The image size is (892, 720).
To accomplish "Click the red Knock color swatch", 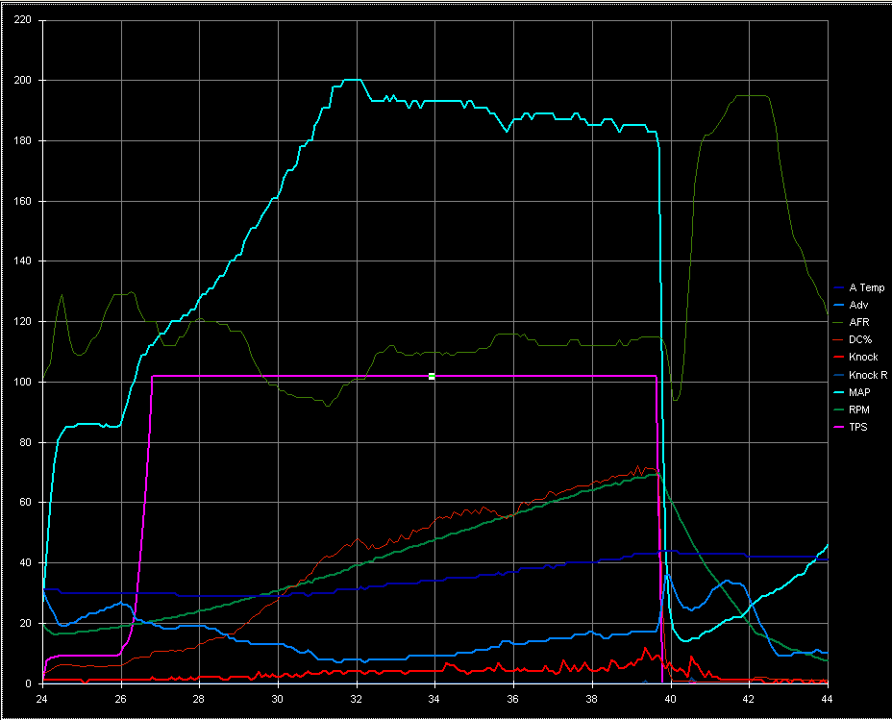I will click(x=840, y=357).
